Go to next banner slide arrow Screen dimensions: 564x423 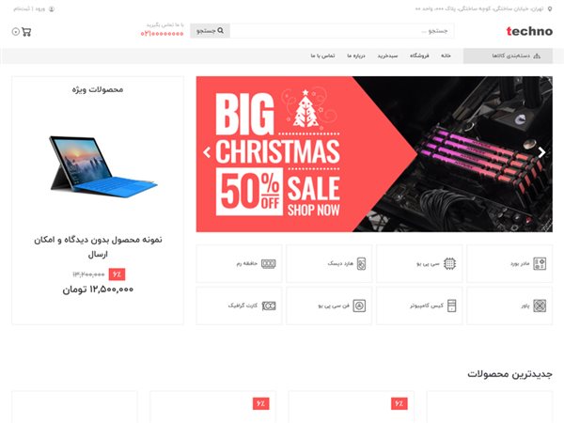click(541, 152)
